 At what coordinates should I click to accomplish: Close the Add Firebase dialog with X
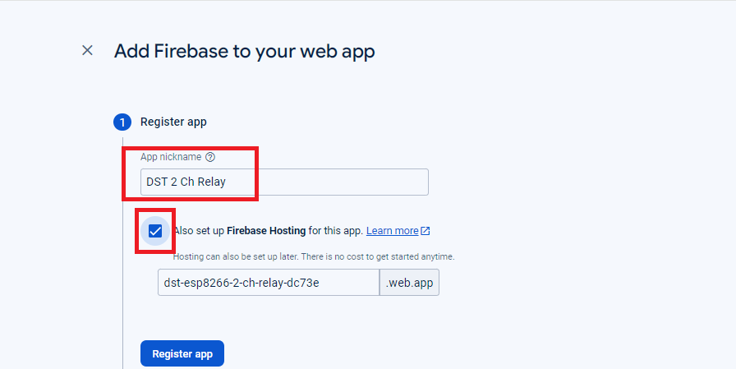click(87, 50)
